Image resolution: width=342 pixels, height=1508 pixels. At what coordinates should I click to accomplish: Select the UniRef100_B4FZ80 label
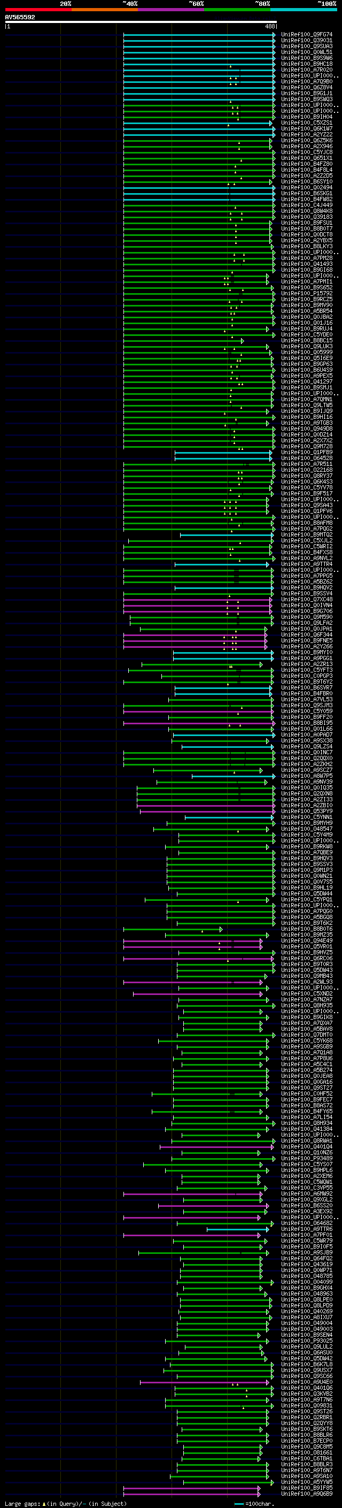pos(307,164)
